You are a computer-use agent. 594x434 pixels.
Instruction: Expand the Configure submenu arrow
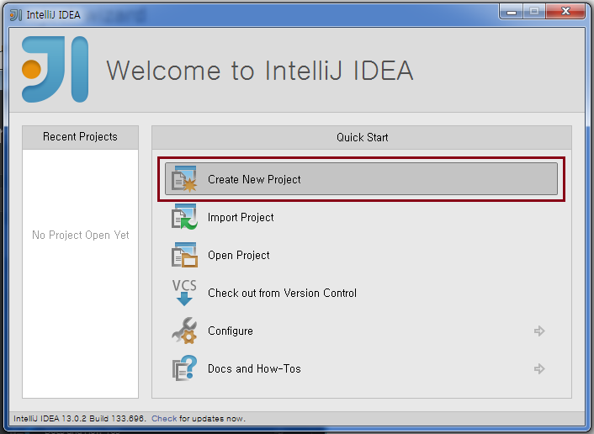(539, 331)
